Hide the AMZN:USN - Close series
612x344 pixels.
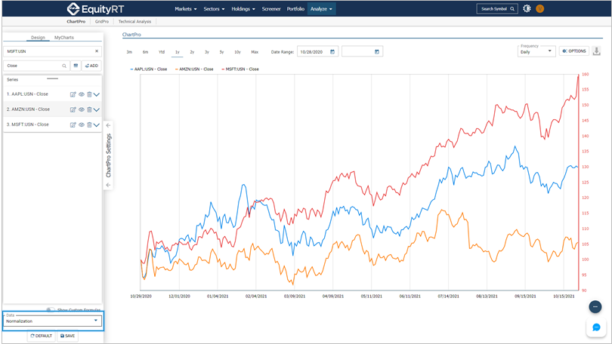81,109
